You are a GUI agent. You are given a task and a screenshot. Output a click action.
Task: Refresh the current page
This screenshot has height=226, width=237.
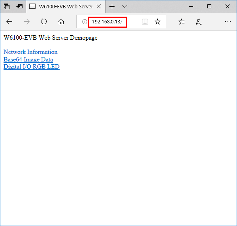tap(44, 22)
